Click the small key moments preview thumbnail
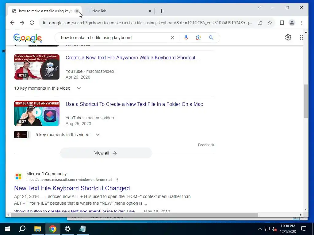Viewport: 314px width, 235px height. 21,135
